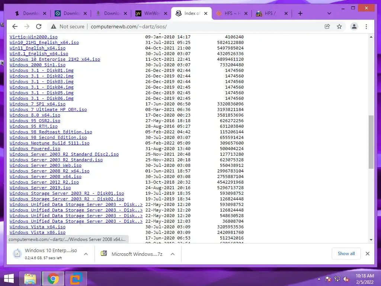Screen dimensions: 381x286
Task: Download Win11_English_x64.iso
Action: (38, 48)
